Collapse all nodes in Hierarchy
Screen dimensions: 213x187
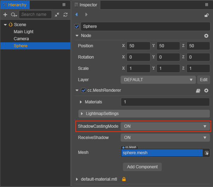(x=57, y=15)
